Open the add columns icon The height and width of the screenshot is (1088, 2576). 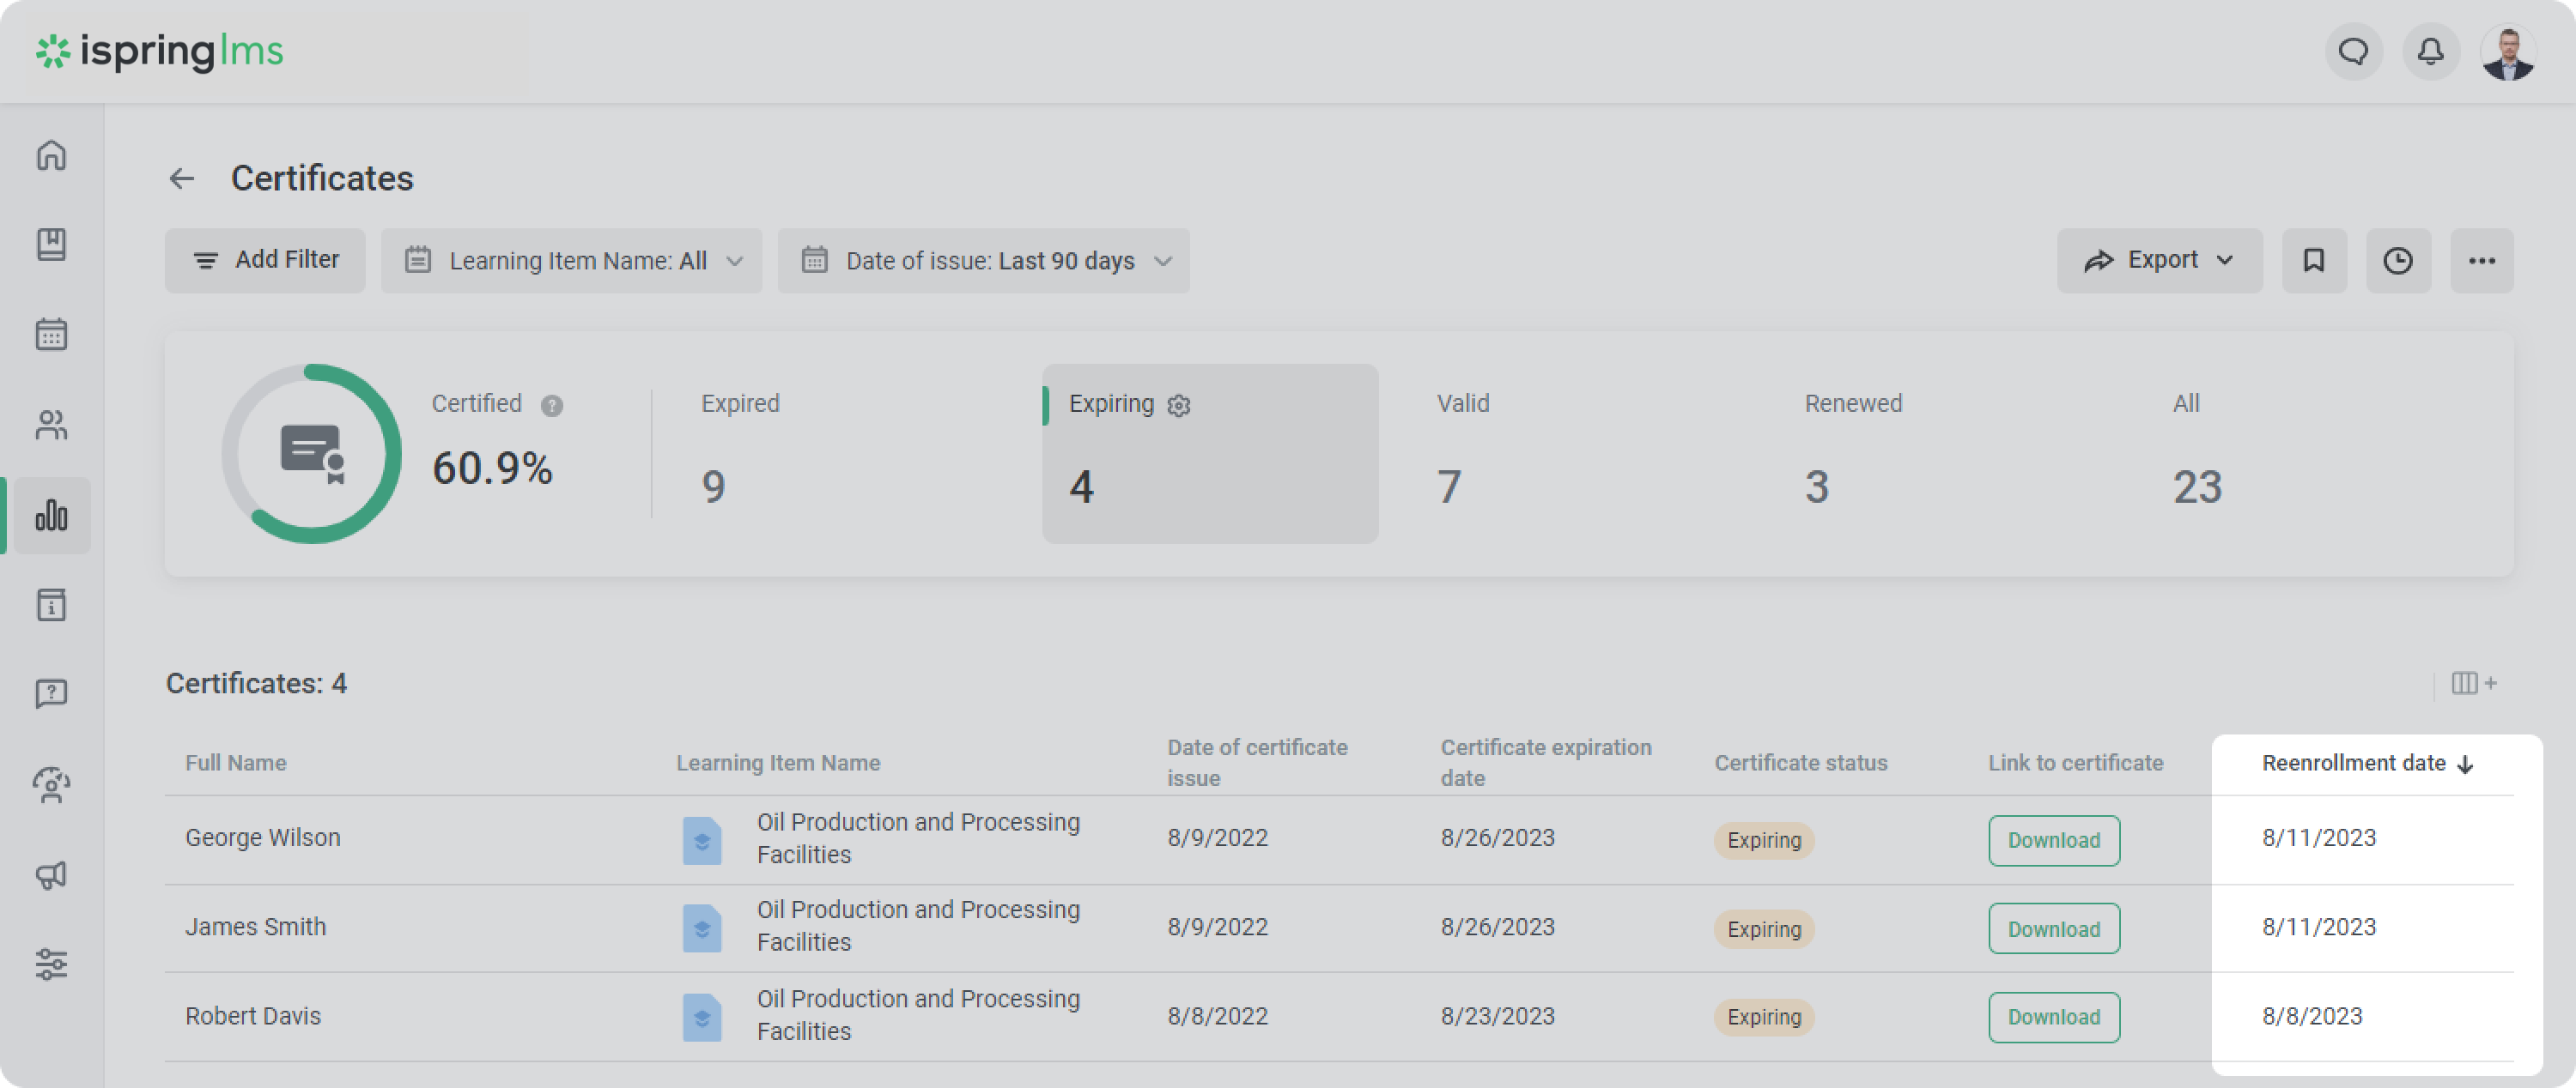click(x=2473, y=683)
